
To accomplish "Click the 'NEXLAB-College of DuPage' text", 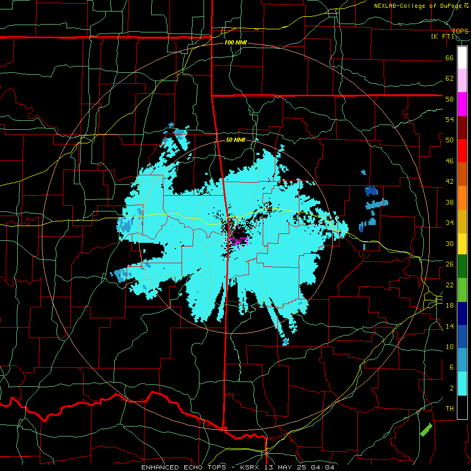I will pyautogui.click(x=419, y=6).
